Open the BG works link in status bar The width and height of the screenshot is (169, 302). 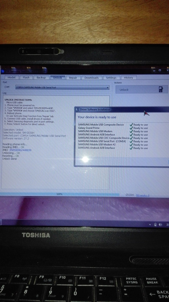(143, 195)
